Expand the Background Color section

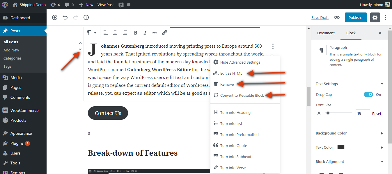tap(350, 133)
